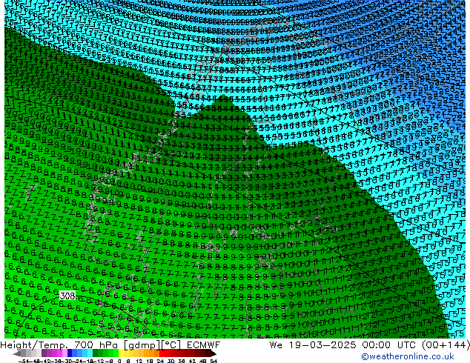Open the weatheronline.co.uk credit link
Screen dimensions: 470x363
(408, 356)
